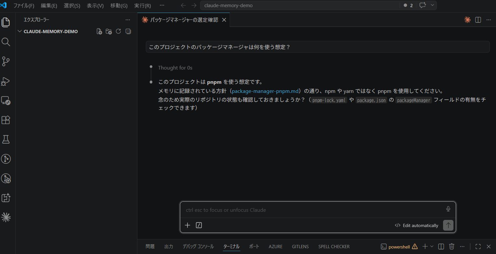The image size is (496, 254).
Task: Open terminal panel more actions
Action: (462, 246)
